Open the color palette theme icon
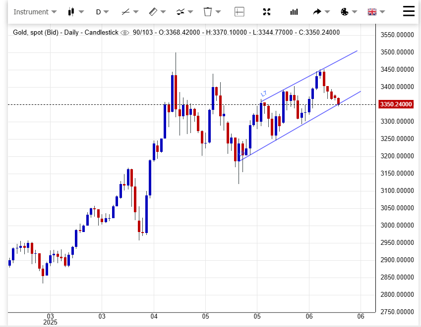 (345, 12)
